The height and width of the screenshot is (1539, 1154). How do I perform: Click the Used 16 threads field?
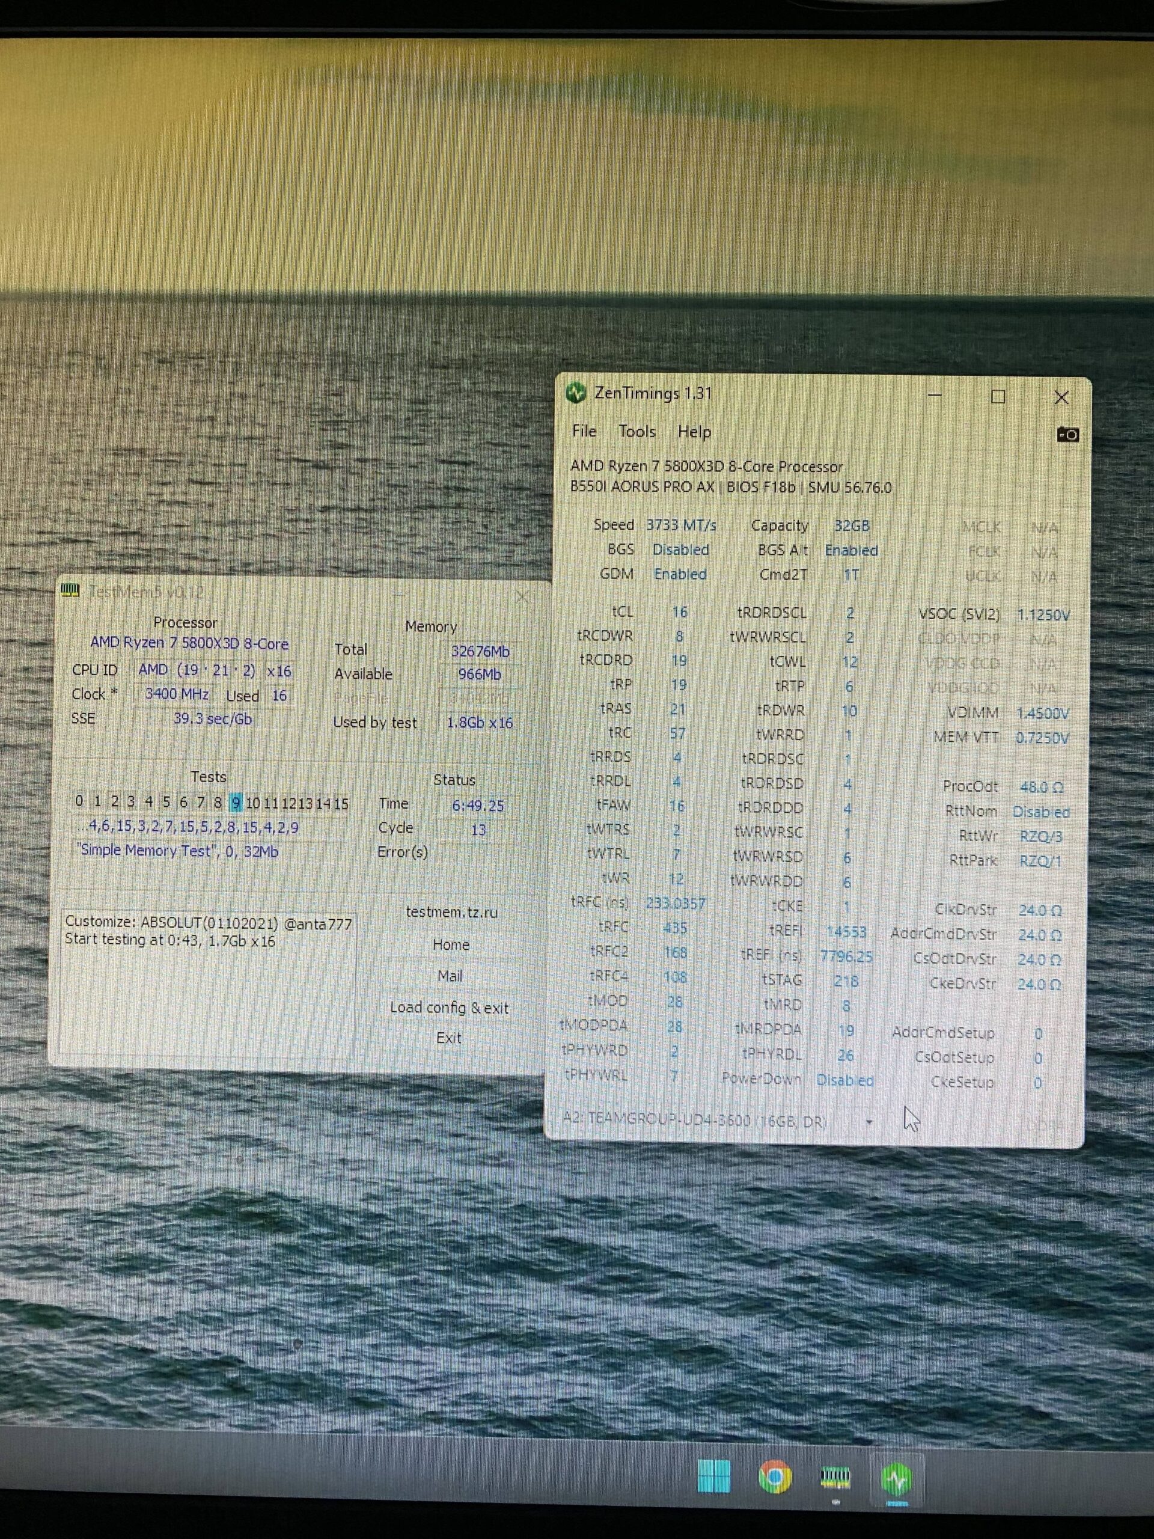[279, 696]
